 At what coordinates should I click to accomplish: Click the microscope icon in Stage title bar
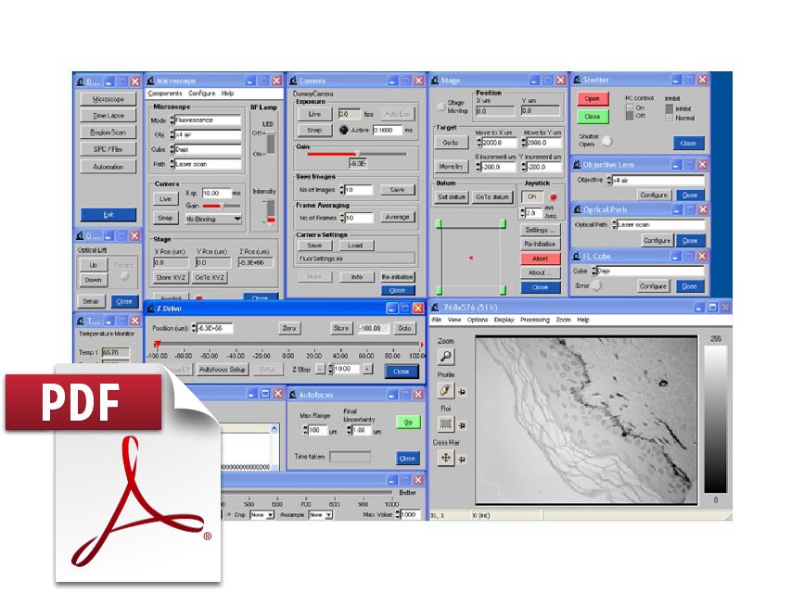pos(435,80)
